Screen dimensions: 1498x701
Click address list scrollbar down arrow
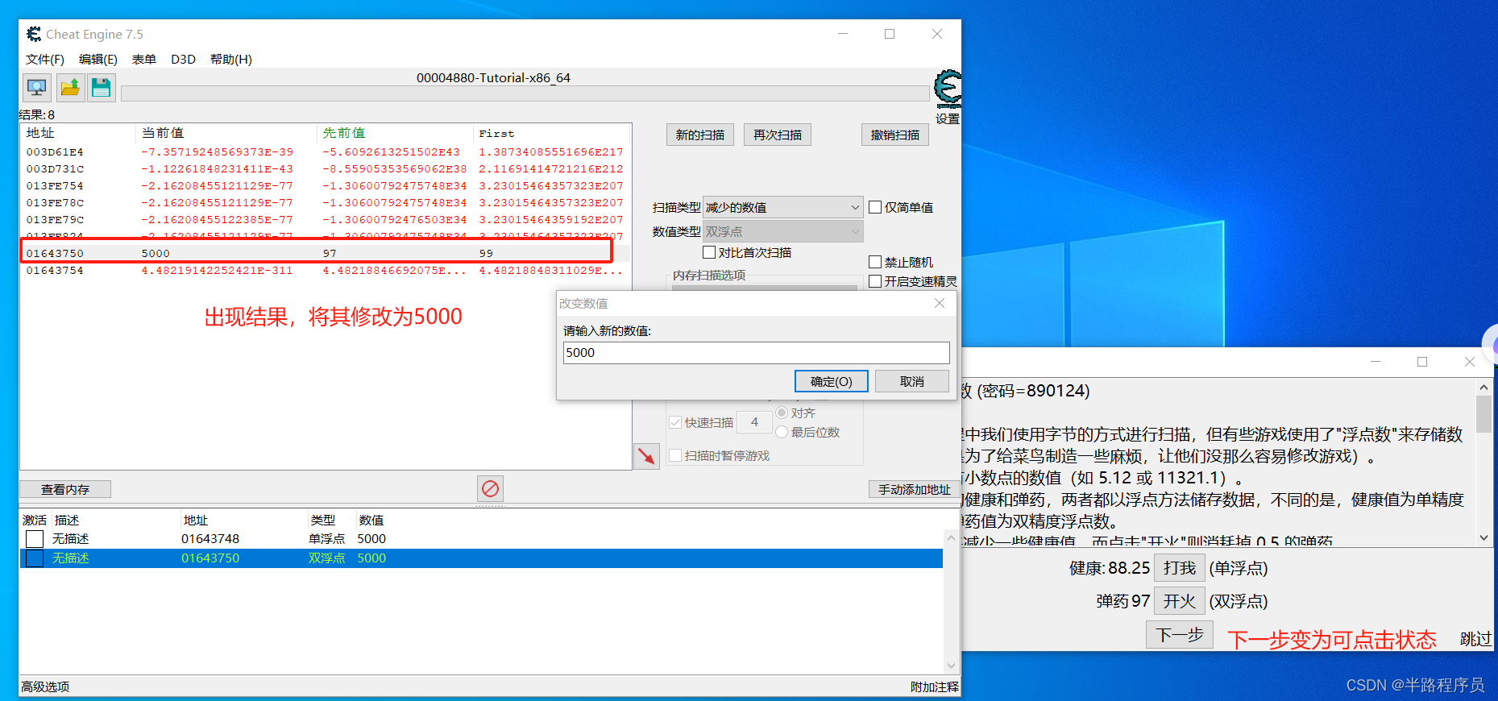pos(951,666)
